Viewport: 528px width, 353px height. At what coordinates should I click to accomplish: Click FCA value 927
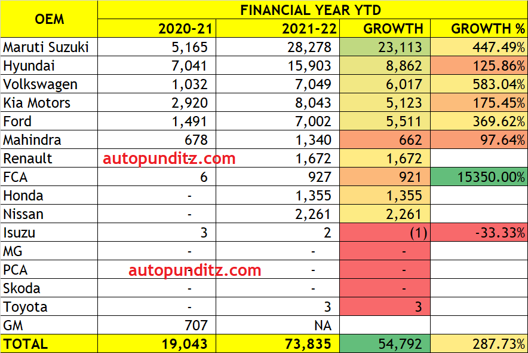click(x=320, y=176)
